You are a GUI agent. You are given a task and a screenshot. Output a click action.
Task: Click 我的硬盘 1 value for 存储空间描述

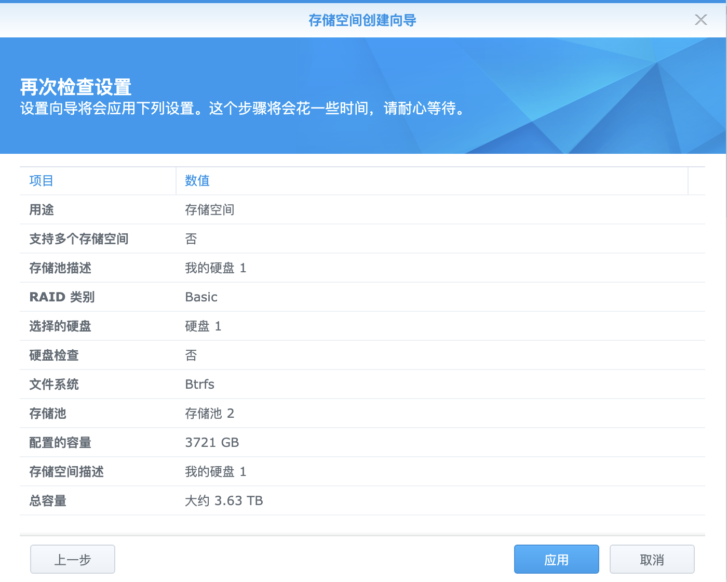pyautogui.click(x=216, y=472)
